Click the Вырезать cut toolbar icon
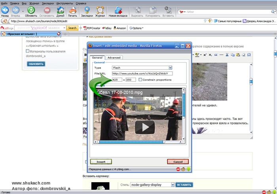This screenshot has width=277, height=194. point(137,10)
